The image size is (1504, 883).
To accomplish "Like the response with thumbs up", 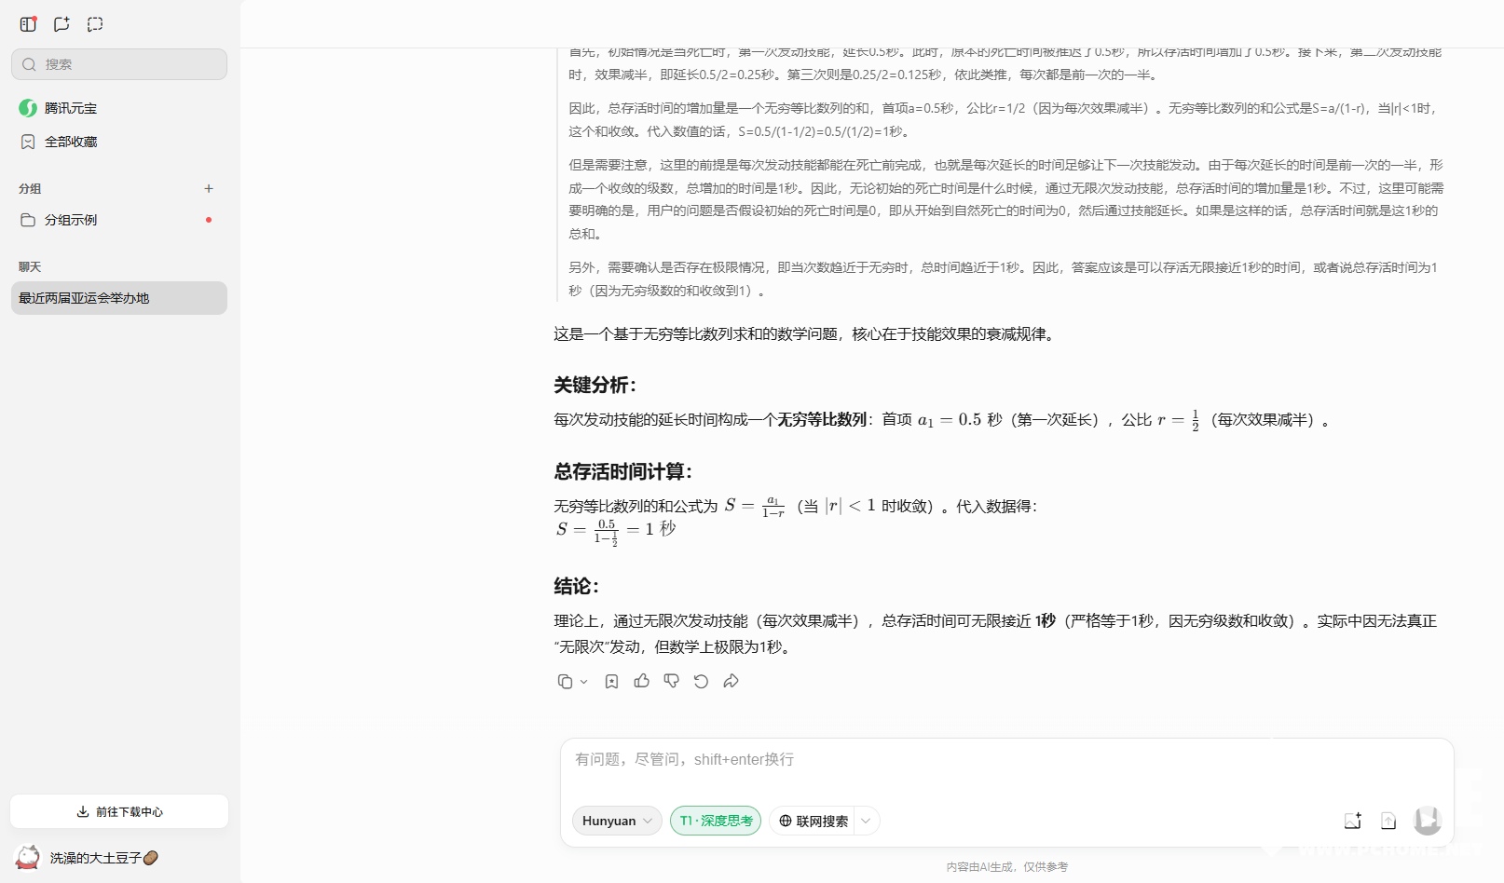I will click(x=642, y=682).
